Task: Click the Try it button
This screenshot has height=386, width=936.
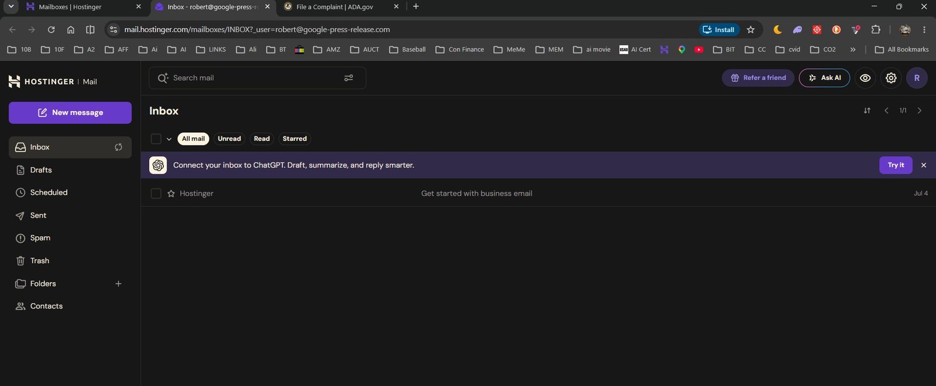Action: (896, 165)
